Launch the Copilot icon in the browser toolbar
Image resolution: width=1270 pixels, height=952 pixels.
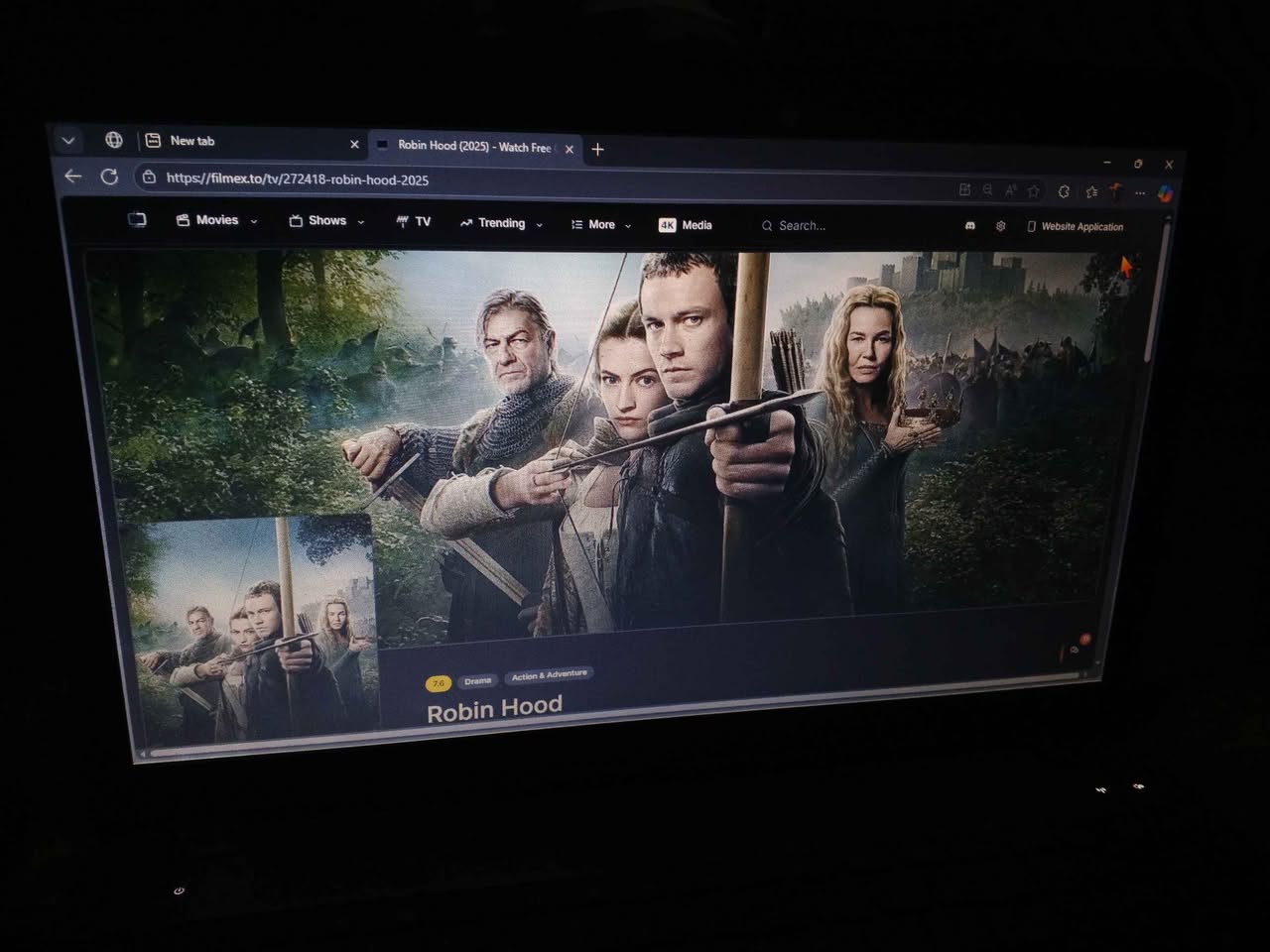pos(1165,194)
